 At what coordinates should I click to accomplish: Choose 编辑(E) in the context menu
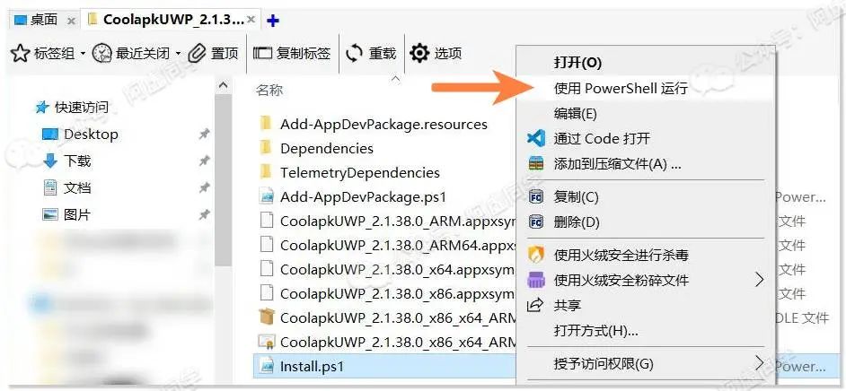click(575, 113)
